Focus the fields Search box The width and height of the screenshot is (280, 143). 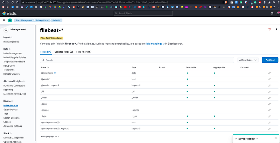coord(137,60)
